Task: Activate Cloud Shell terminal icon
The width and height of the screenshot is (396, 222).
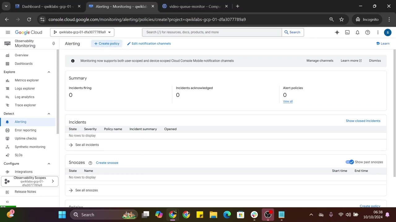Action: [x=347, y=32]
